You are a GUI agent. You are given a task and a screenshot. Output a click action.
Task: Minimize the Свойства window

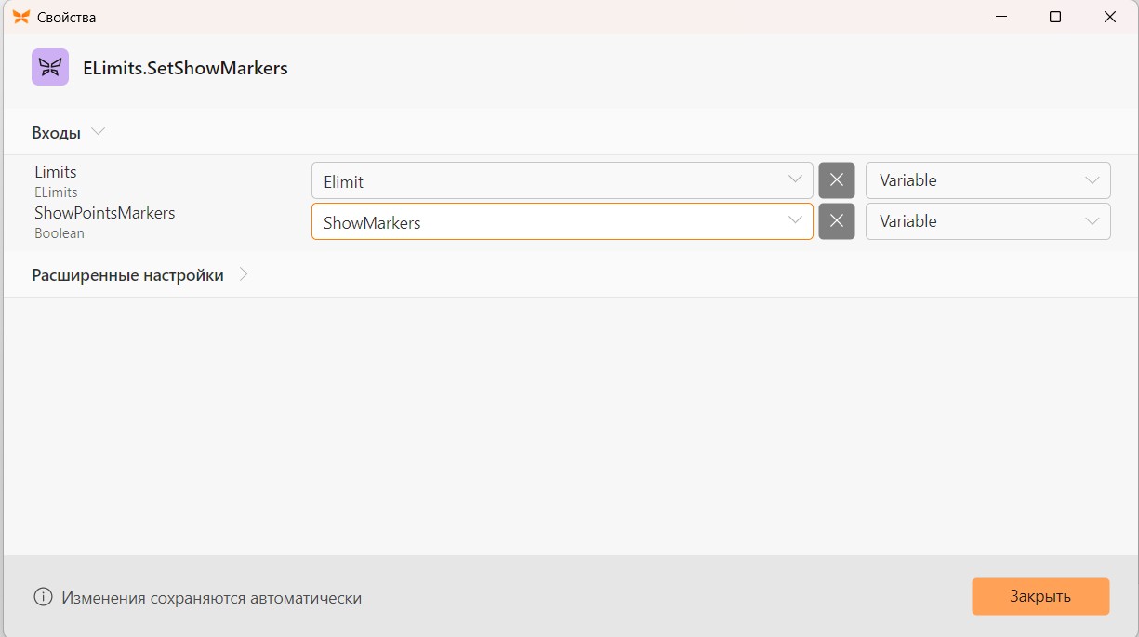1001,17
